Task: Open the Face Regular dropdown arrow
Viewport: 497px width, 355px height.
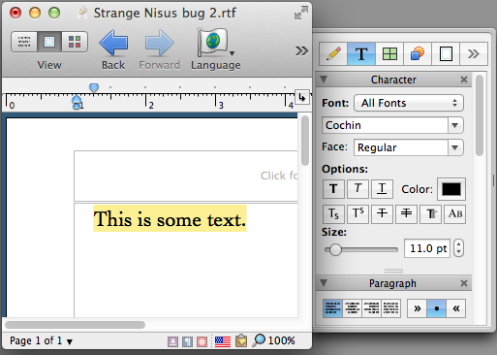Action: click(455, 147)
